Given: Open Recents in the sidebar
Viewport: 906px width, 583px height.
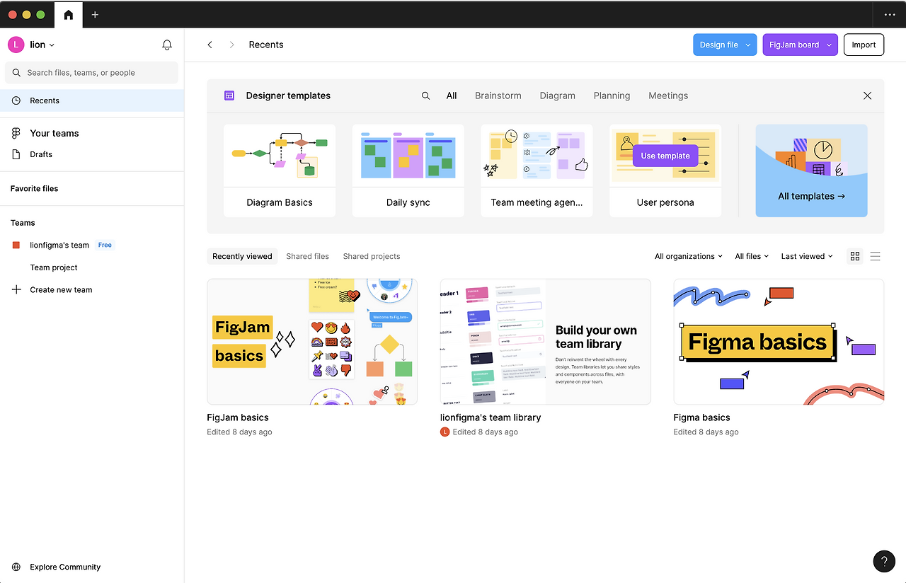Looking at the screenshot, I should tap(92, 100).
